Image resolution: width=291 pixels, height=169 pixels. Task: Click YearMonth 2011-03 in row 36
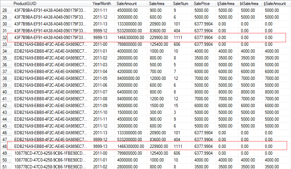coord(100,65)
